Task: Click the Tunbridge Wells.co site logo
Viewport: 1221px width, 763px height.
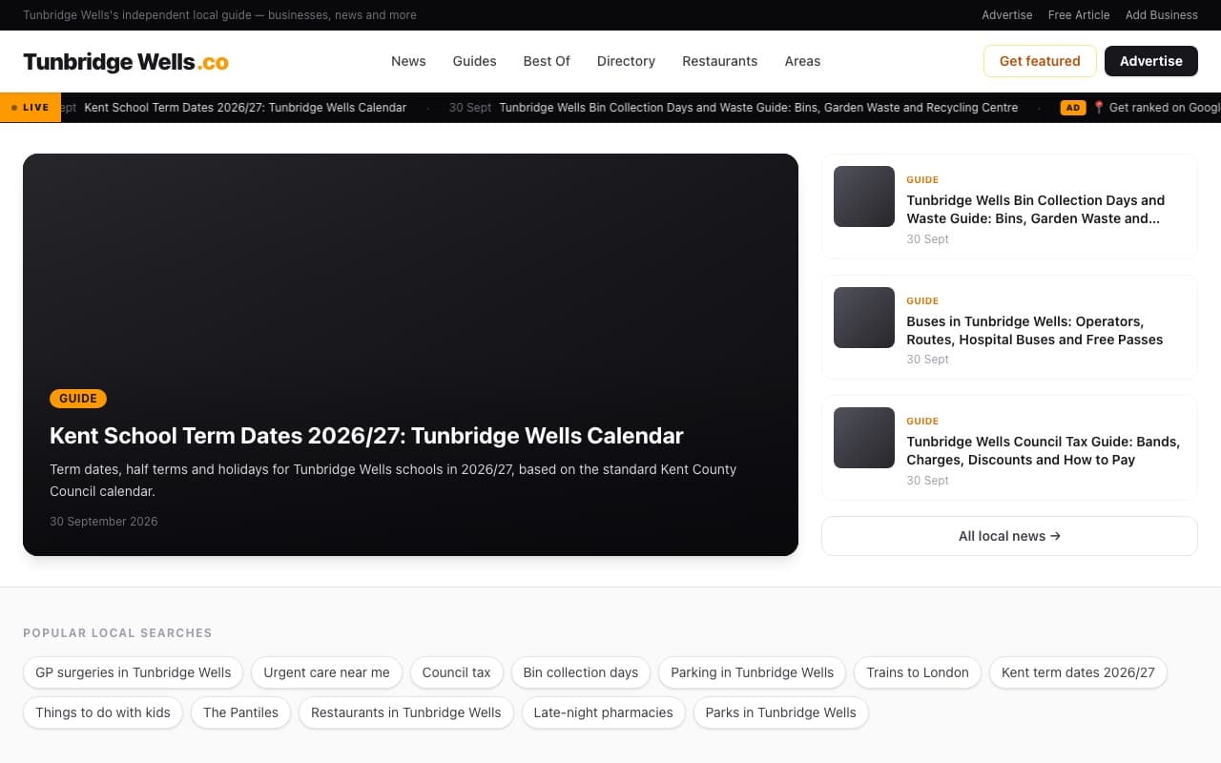Action: click(126, 61)
